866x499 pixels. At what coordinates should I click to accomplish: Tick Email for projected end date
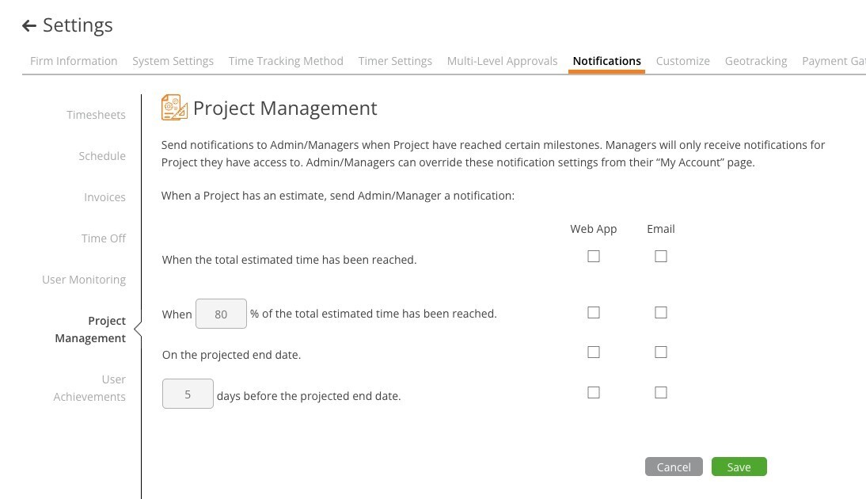point(660,352)
